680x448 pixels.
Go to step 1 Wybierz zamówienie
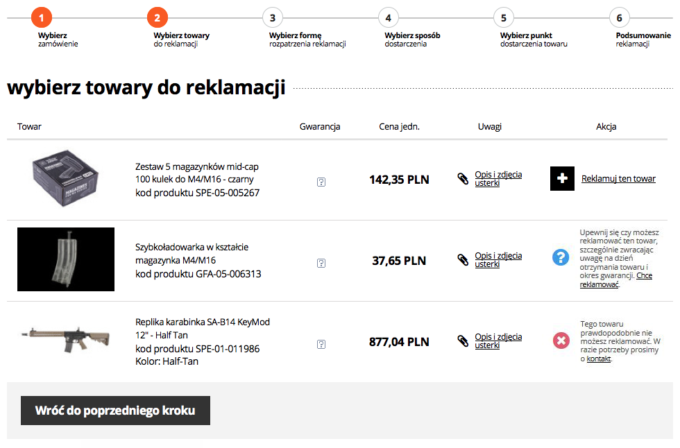42,17
